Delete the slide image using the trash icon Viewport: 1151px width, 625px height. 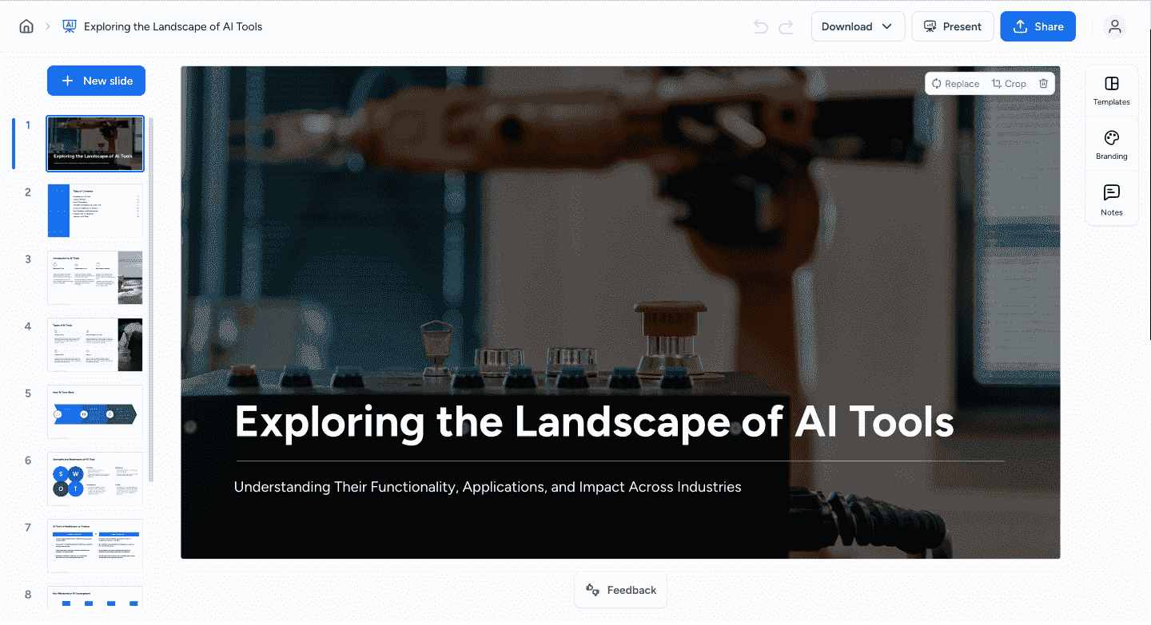coord(1043,83)
